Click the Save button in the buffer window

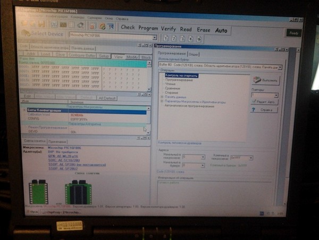coord(60,55)
